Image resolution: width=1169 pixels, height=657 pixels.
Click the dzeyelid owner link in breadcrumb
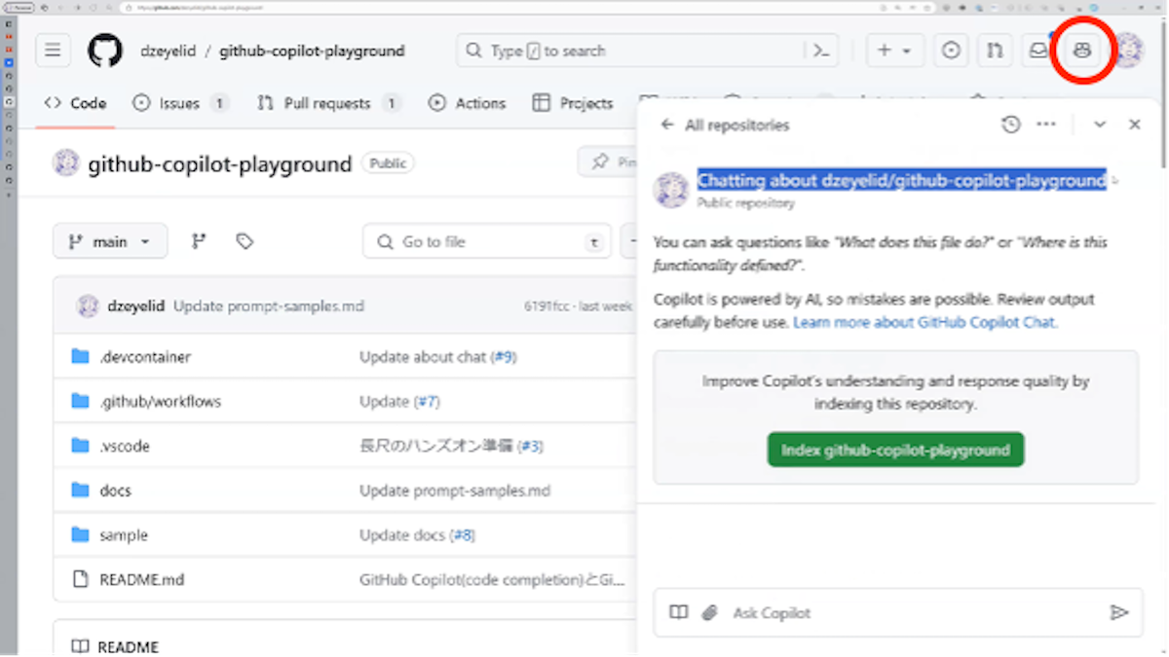[x=166, y=51]
